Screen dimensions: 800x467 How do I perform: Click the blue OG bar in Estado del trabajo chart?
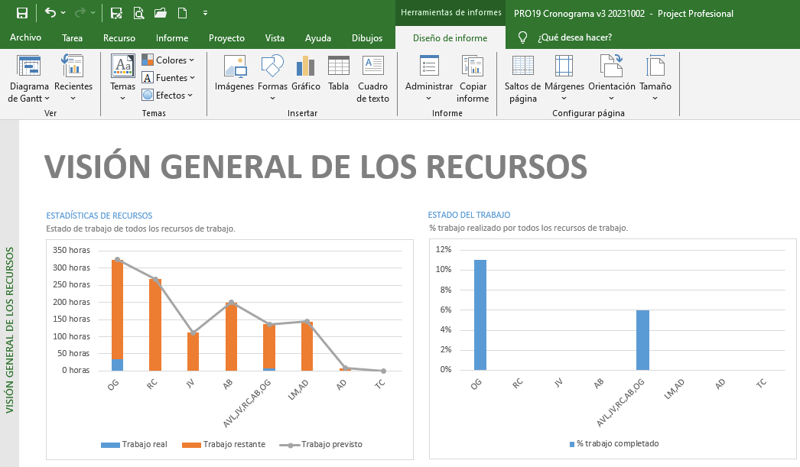pos(480,315)
